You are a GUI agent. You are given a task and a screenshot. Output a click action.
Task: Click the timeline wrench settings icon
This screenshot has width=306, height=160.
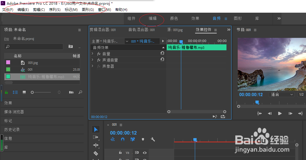(x=153, y=139)
